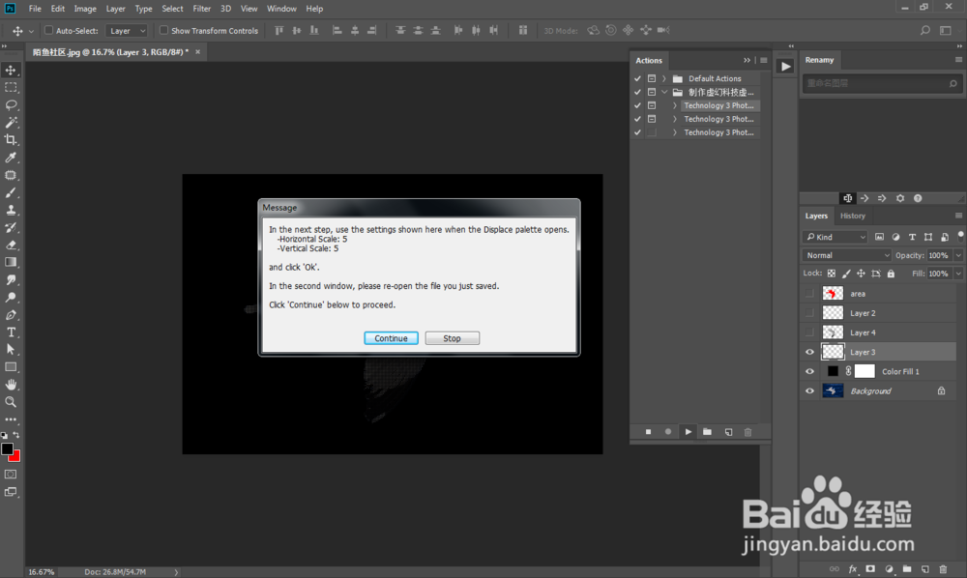Select the Rectangle shape tool

[11, 367]
